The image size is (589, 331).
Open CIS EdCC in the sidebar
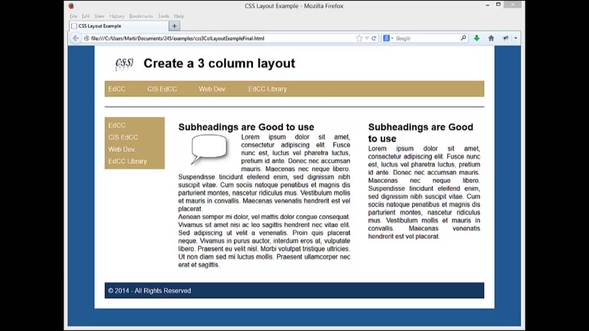[x=123, y=137]
